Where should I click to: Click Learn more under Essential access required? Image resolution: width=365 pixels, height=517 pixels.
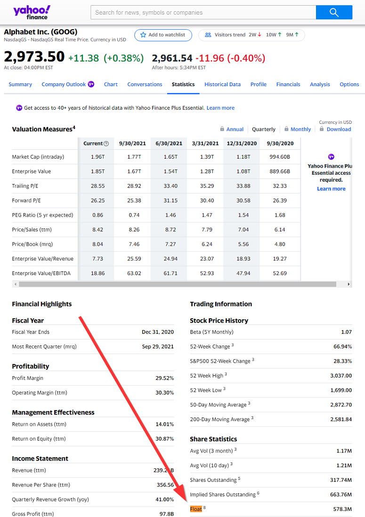[x=331, y=189]
